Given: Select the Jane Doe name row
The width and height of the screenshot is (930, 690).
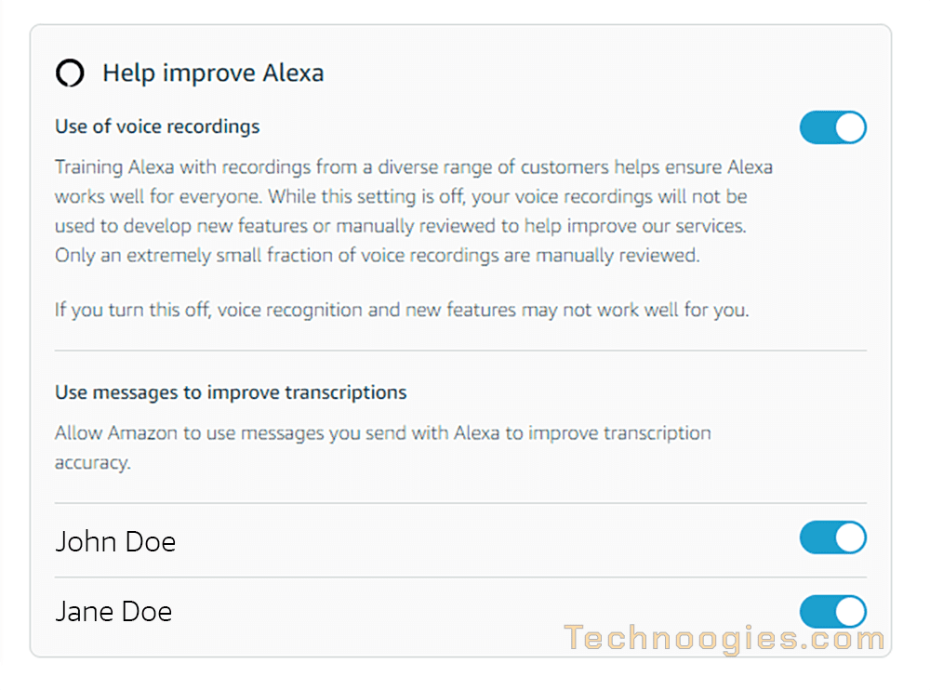Looking at the screenshot, I should coord(460,612).
